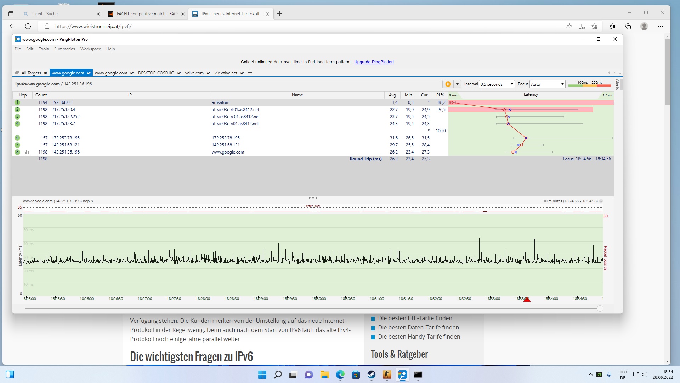Viewport: 680px width, 383px height.
Task: Click the timeline slider handle at bottom
Action: tap(600, 309)
